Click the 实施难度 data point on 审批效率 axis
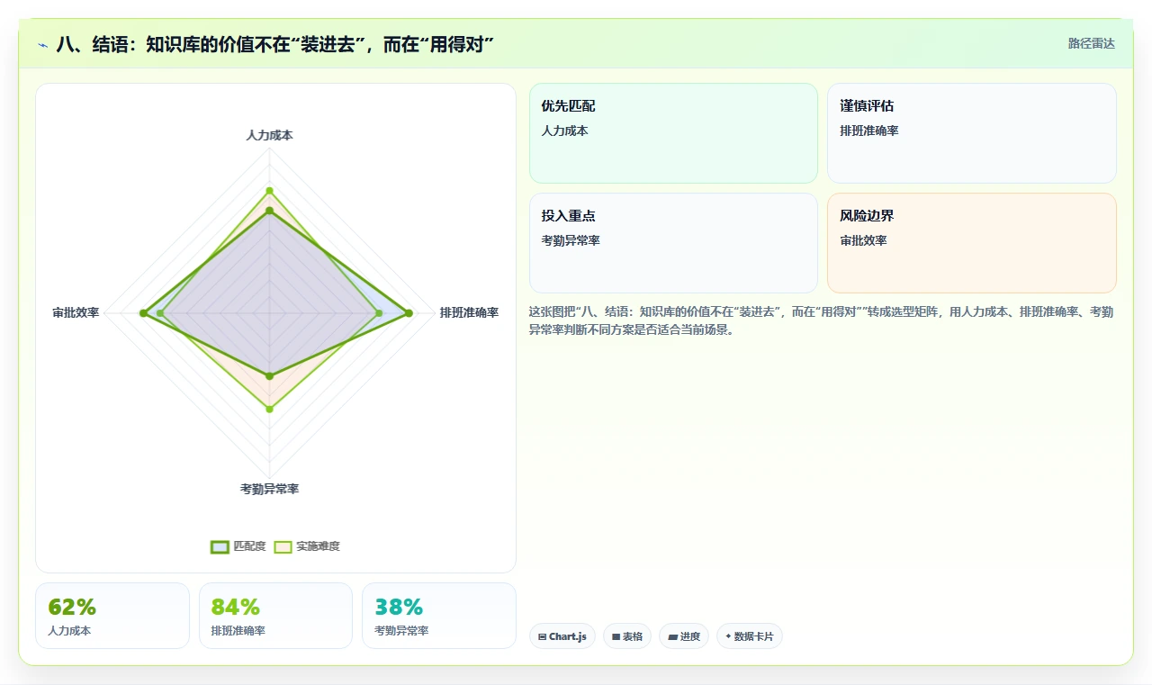This screenshot has width=1152, height=685. [160, 313]
